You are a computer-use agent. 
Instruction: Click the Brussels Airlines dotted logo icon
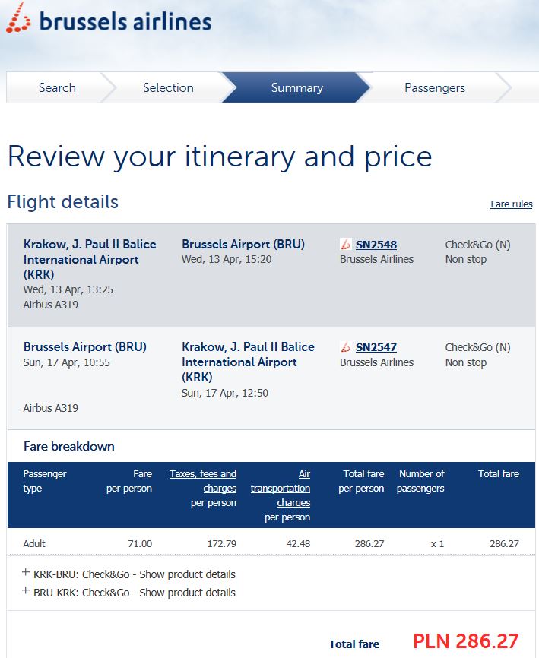(18, 18)
